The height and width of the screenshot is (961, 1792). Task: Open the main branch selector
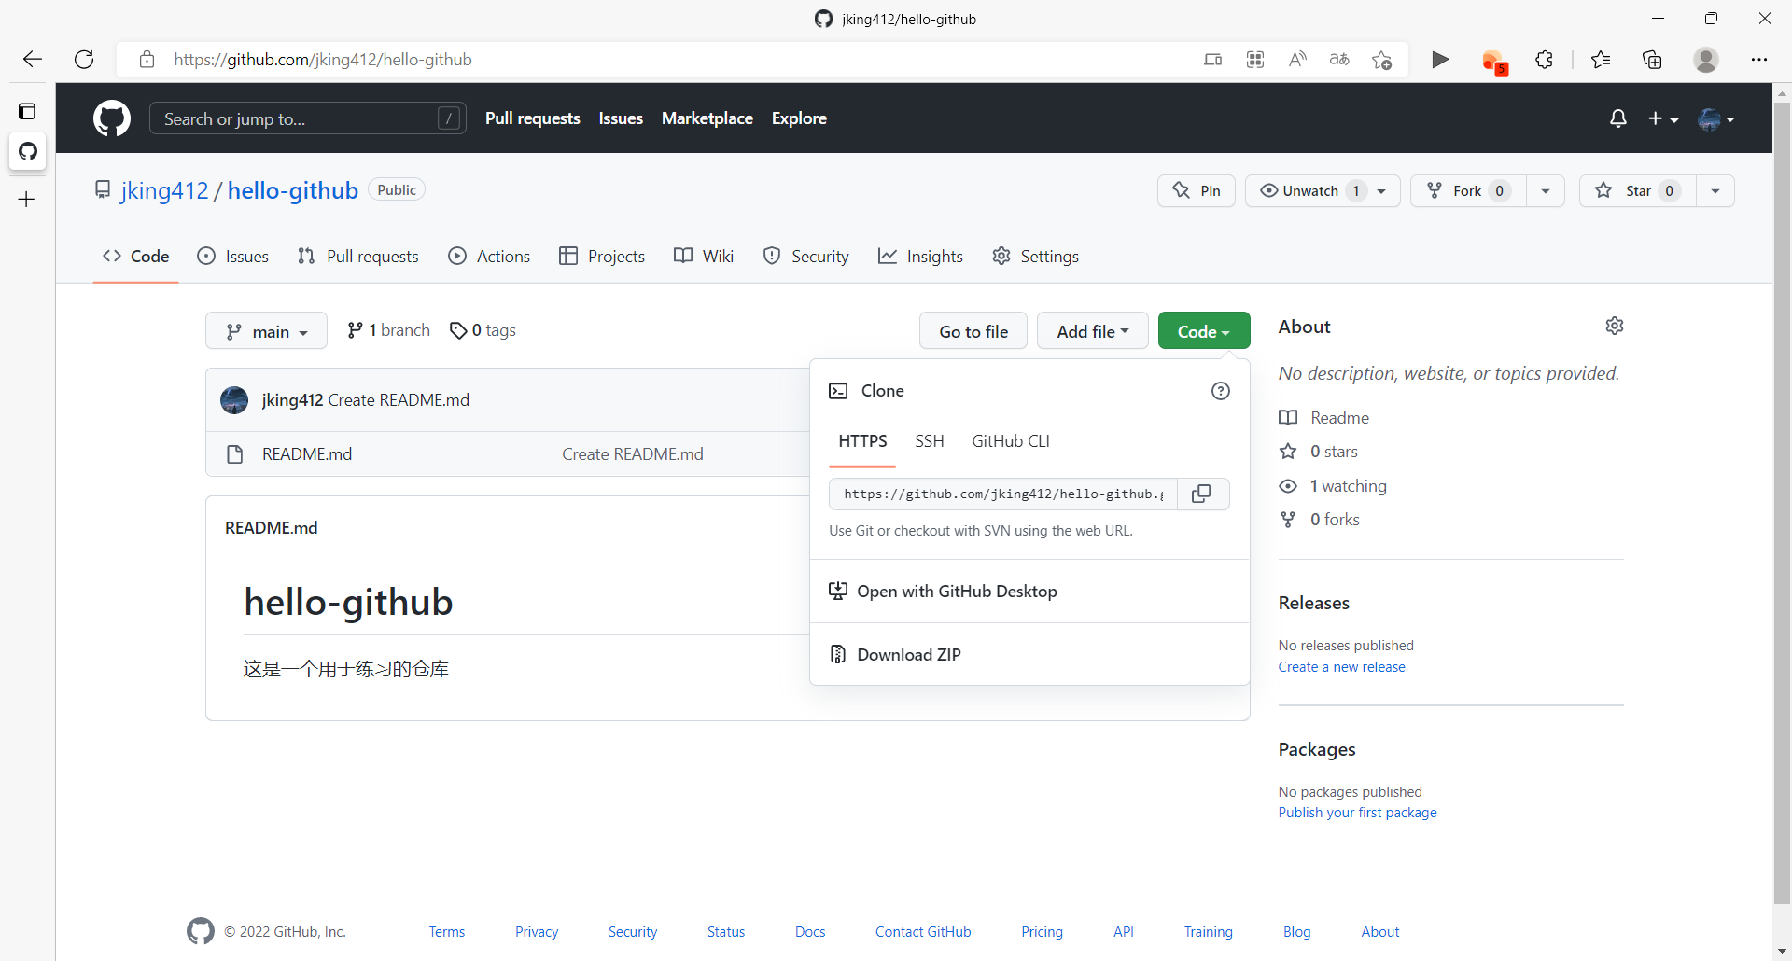[266, 331]
